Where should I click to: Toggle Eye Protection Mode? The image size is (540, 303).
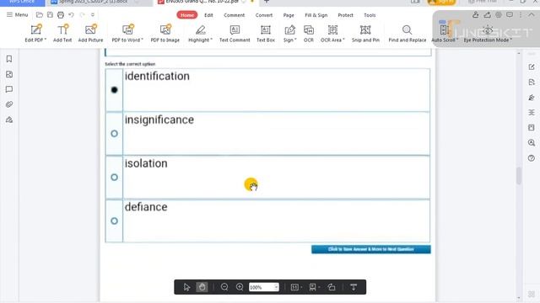tap(488, 34)
